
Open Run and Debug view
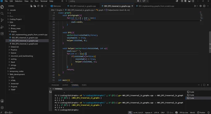tap(2, 27)
